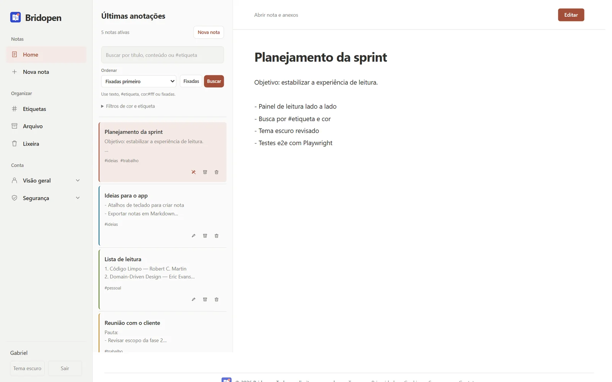The height and width of the screenshot is (382, 612).
Task: Open the Ordenar dropdown Fixadas primeiro
Action: click(139, 81)
